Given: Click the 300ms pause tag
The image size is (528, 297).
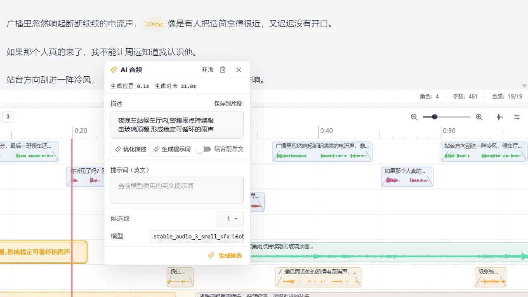Looking at the screenshot, I should 154,24.
